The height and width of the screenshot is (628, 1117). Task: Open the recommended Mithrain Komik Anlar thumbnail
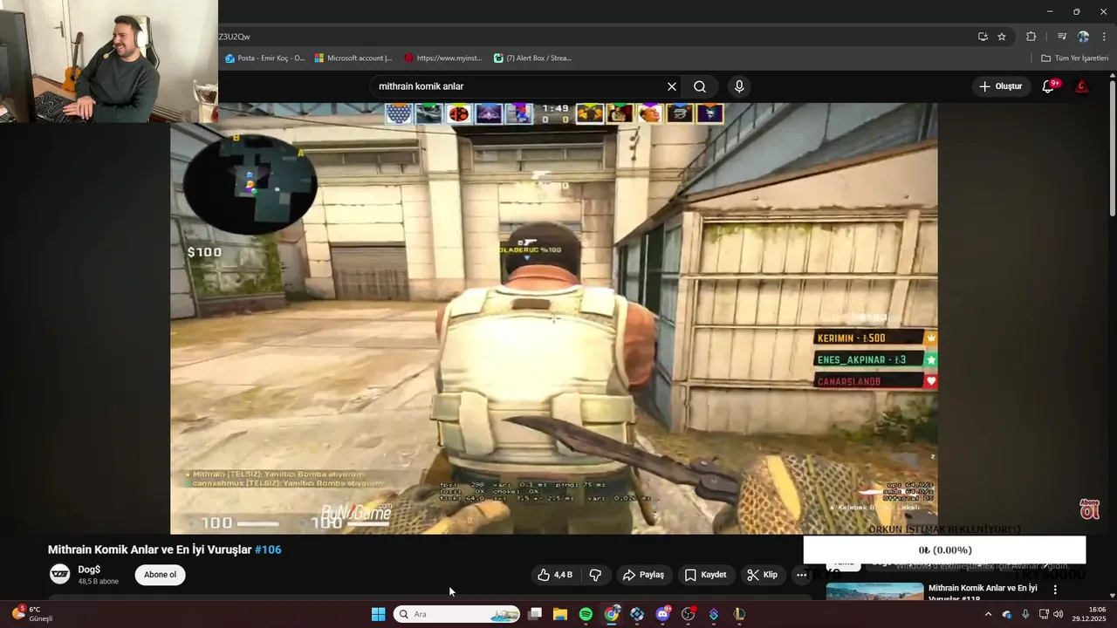[874, 591]
